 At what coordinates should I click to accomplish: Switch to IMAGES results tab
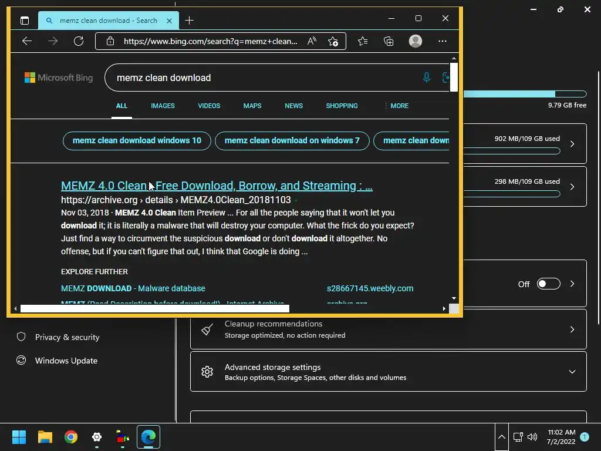[x=163, y=106]
